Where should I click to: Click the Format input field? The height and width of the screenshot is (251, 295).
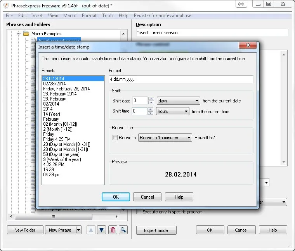[x=181, y=79]
